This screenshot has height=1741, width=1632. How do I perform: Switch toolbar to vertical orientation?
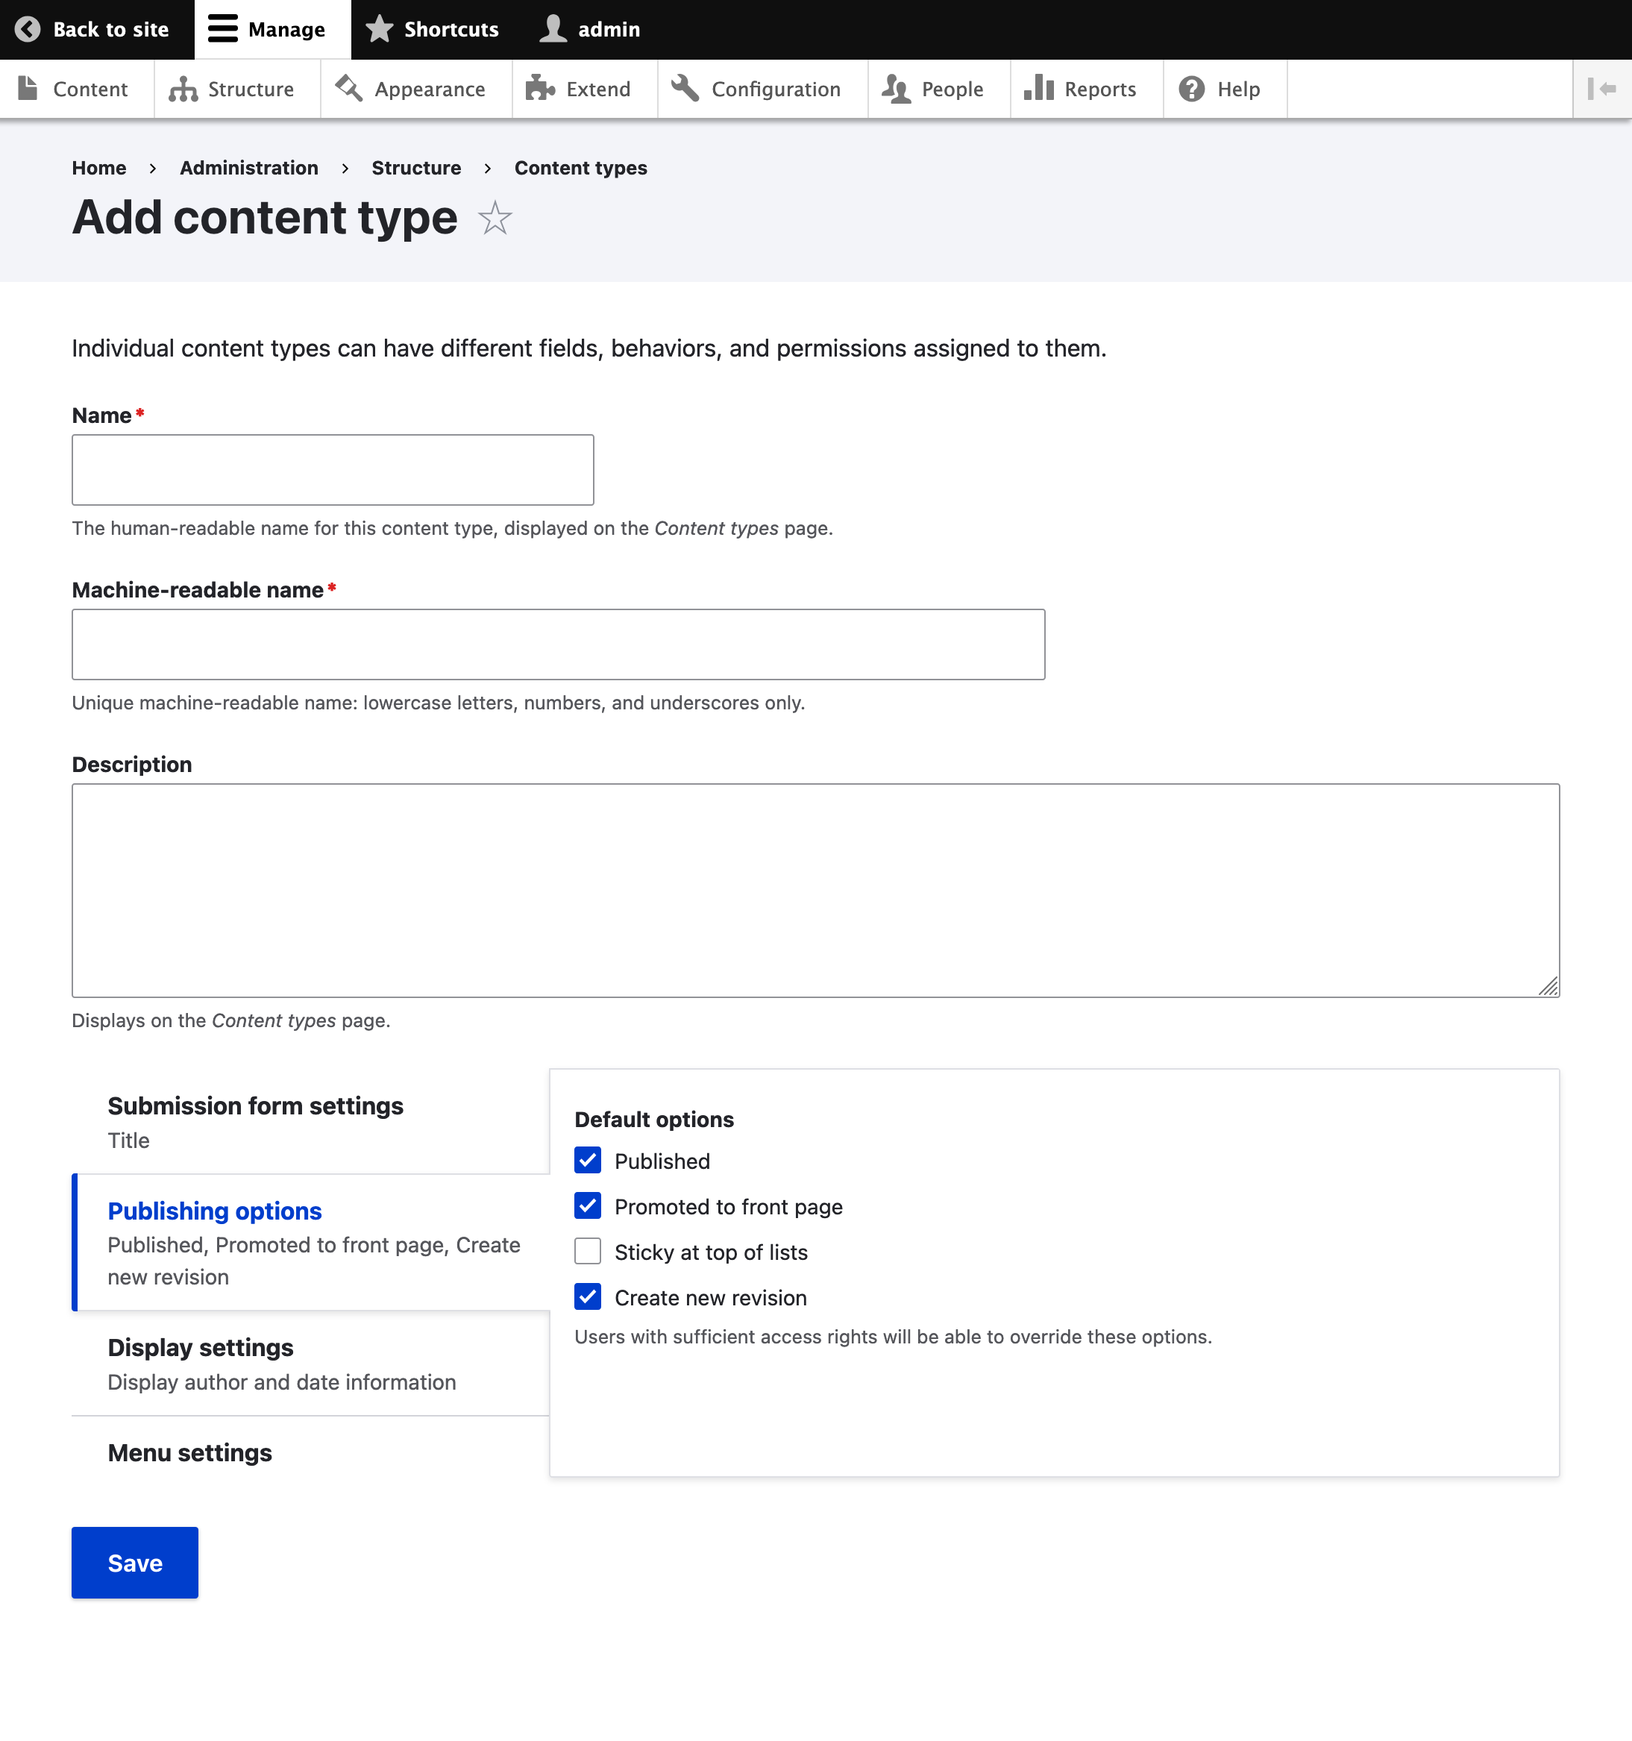(x=1602, y=90)
